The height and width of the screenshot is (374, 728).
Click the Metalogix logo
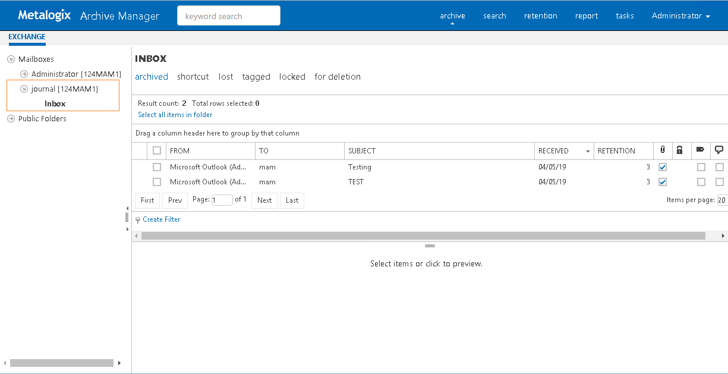point(44,15)
